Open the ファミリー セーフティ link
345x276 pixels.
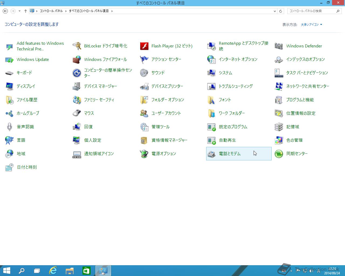tap(99, 100)
